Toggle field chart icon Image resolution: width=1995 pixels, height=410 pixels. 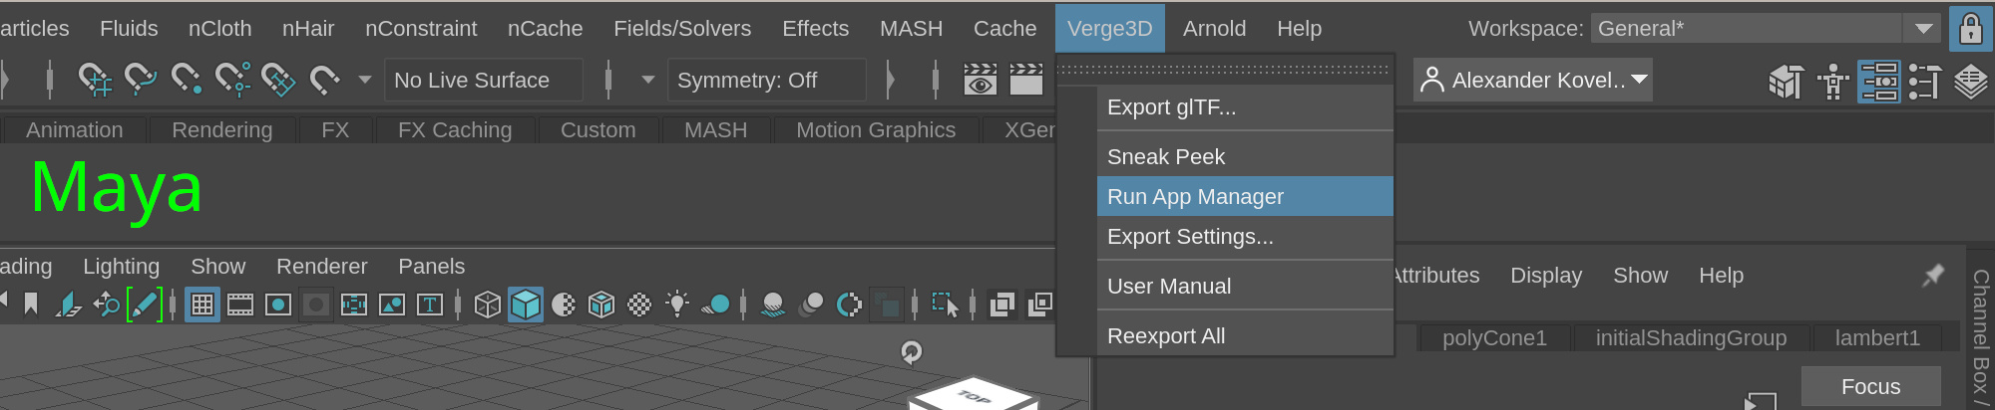354,305
